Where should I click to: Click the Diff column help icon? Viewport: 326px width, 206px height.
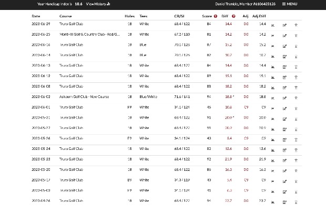(x=233, y=16)
